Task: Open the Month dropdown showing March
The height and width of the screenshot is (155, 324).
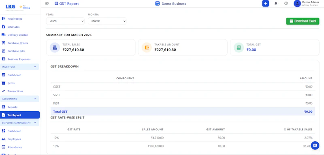Action: [x=107, y=21]
